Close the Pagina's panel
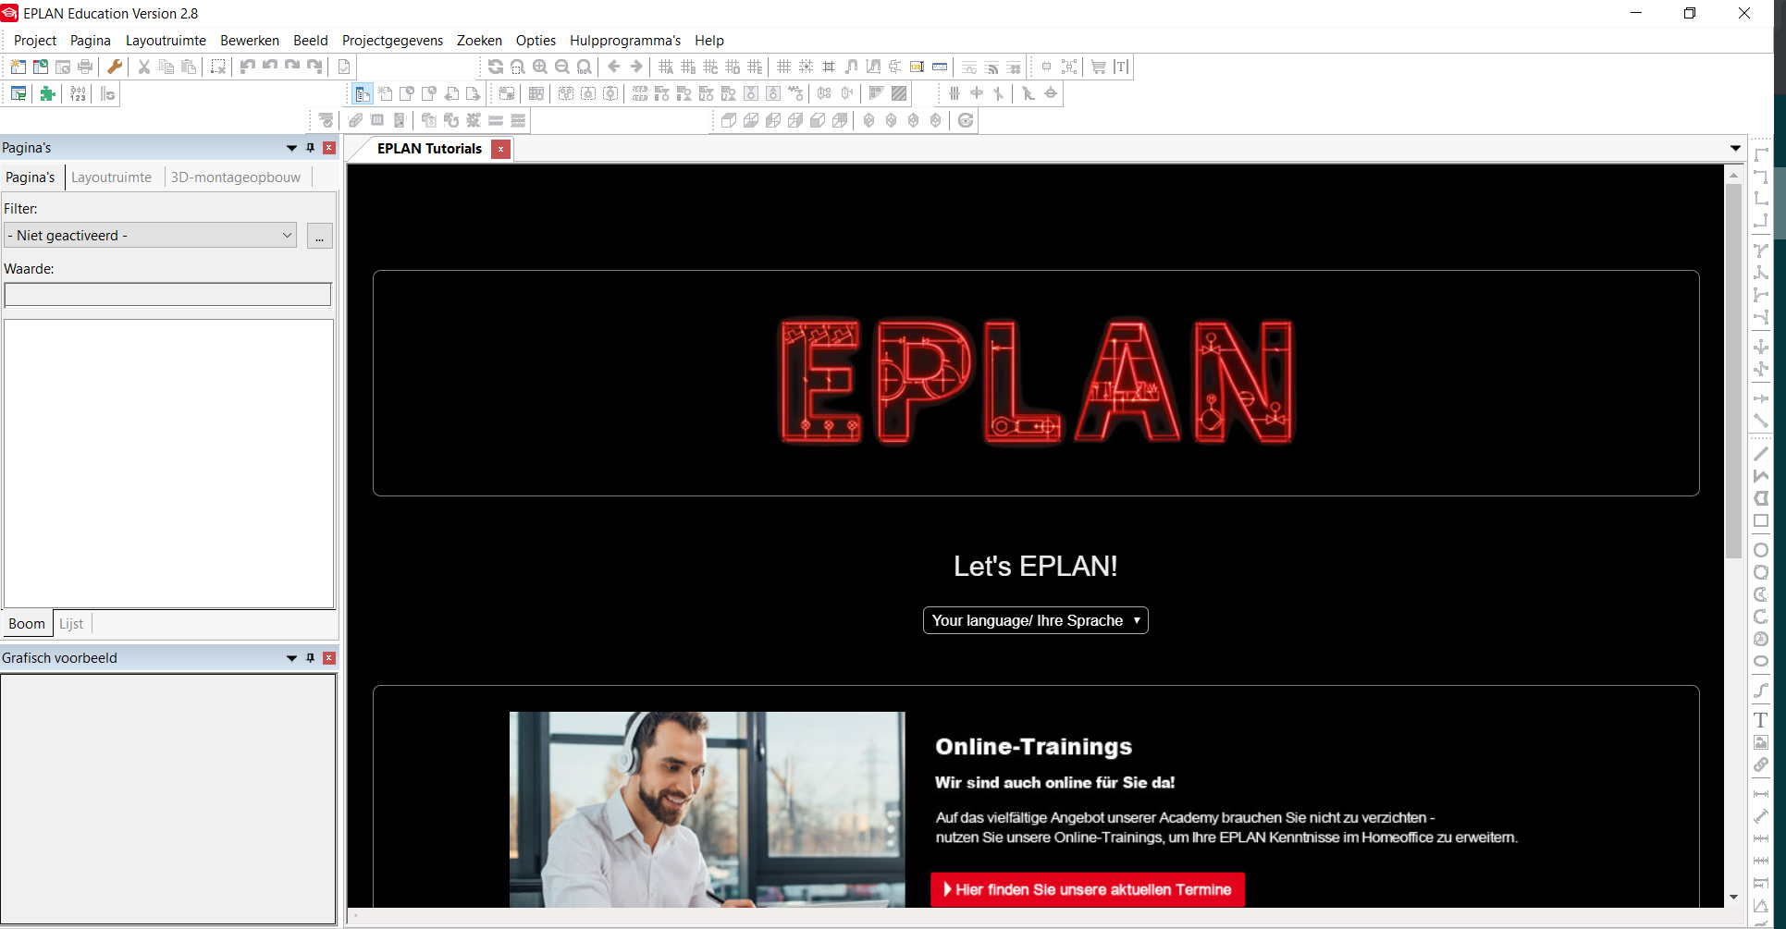Image resolution: width=1786 pixels, height=929 pixels. point(329,148)
